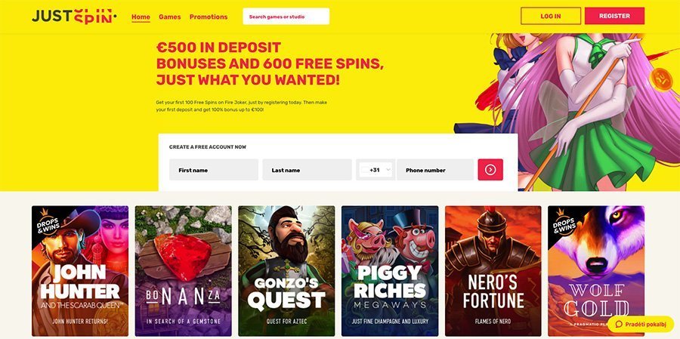Launch the Gonzo's Quest game
The height and width of the screenshot is (339, 680).
coord(286,271)
